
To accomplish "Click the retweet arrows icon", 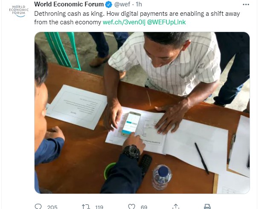I will click(x=86, y=206).
